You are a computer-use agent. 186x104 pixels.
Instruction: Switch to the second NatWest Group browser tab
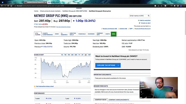tap(59, 2)
